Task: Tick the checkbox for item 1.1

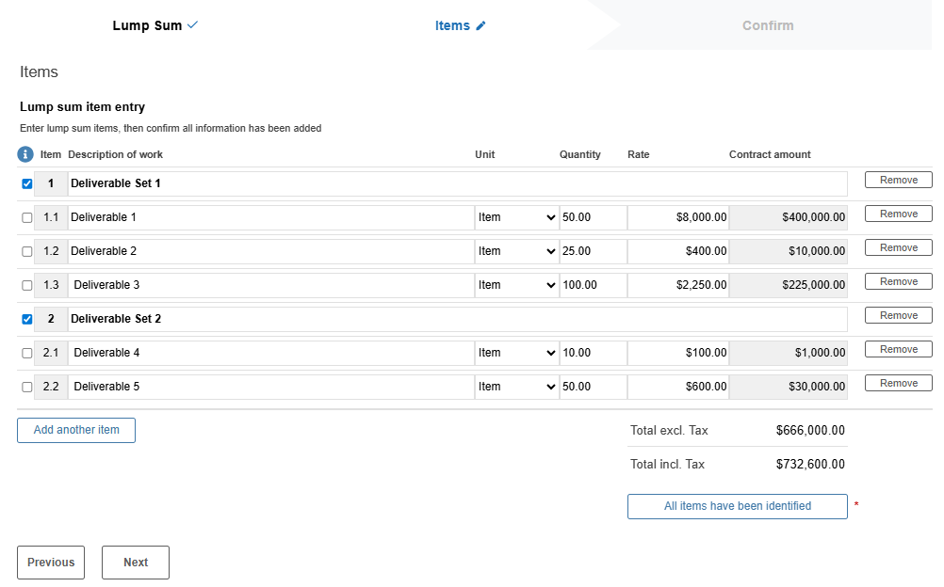Action: click(x=27, y=217)
